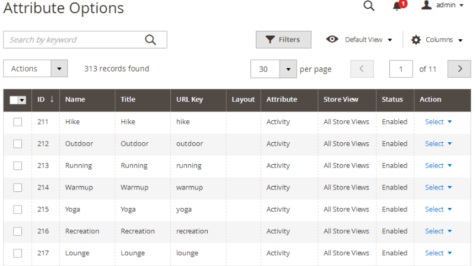The image size is (476, 266).
Task: Open the header select-all dropdown arrow
Action: pyautogui.click(x=22, y=100)
